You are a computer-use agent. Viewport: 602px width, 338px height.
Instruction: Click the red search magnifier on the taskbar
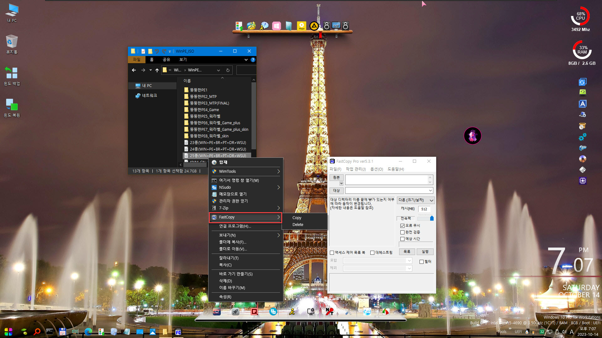click(x=37, y=332)
